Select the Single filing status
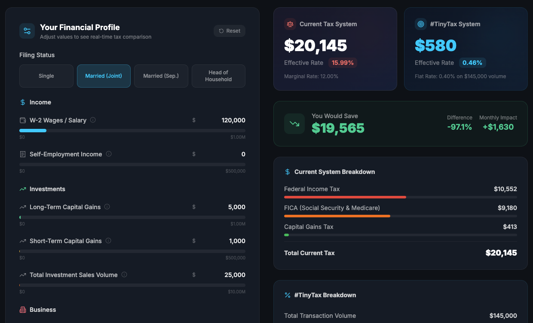This screenshot has height=323, width=533. pyautogui.click(x=46, y=76)
